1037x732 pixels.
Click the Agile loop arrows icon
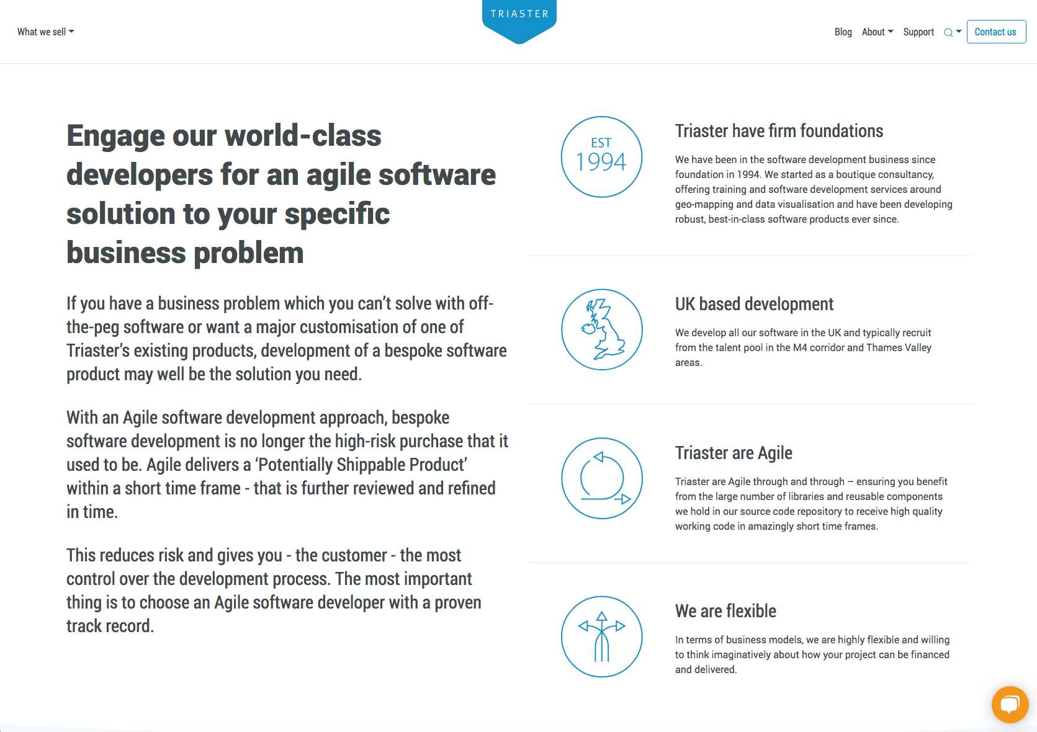point(601,478)
